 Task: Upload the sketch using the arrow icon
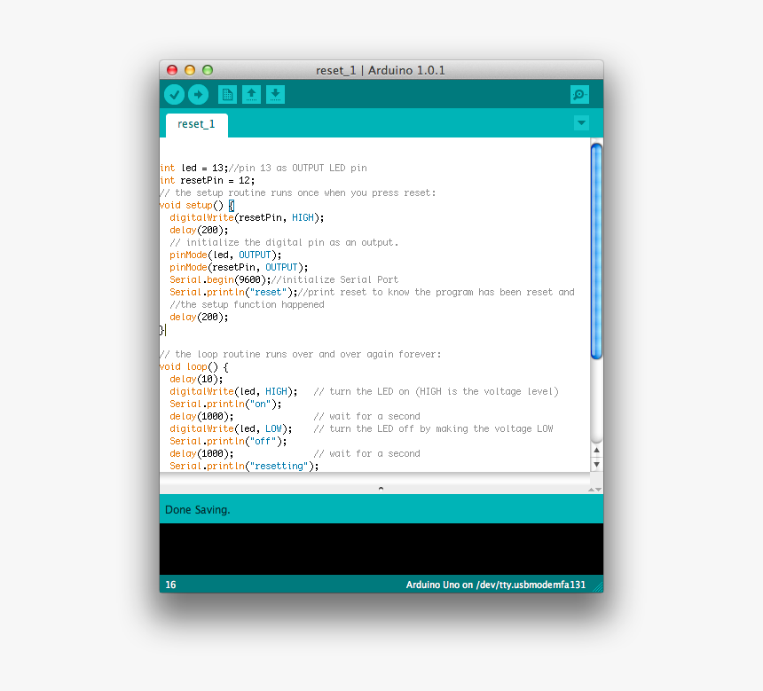[198, 94]
